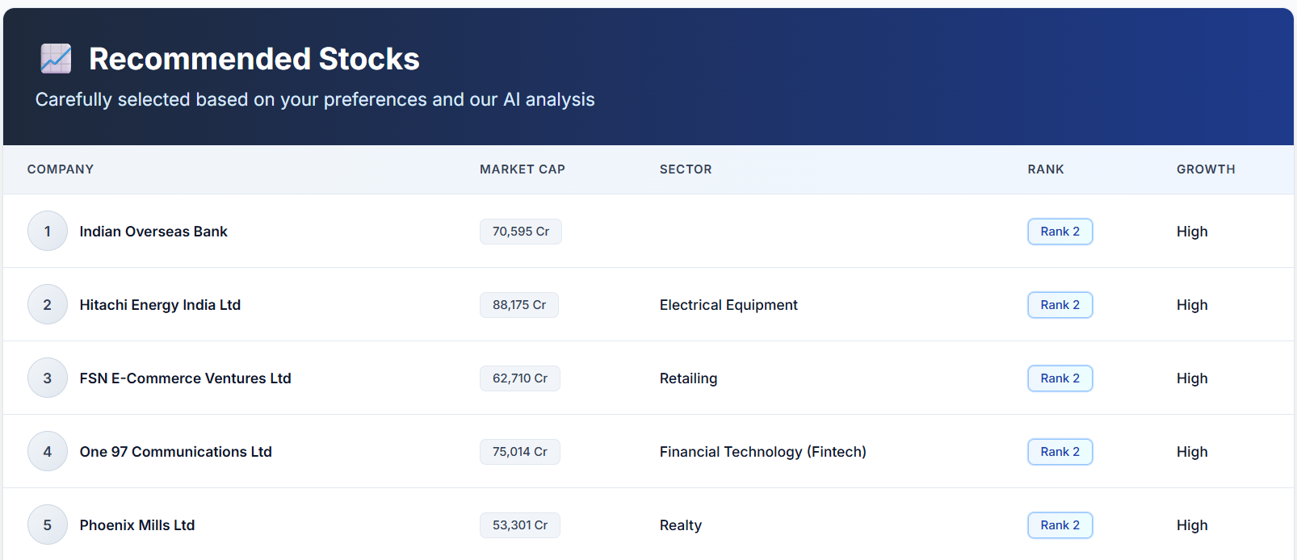Click the COMPANY column header
Screen dimensions: 1297x560
[x=61, y=169]
